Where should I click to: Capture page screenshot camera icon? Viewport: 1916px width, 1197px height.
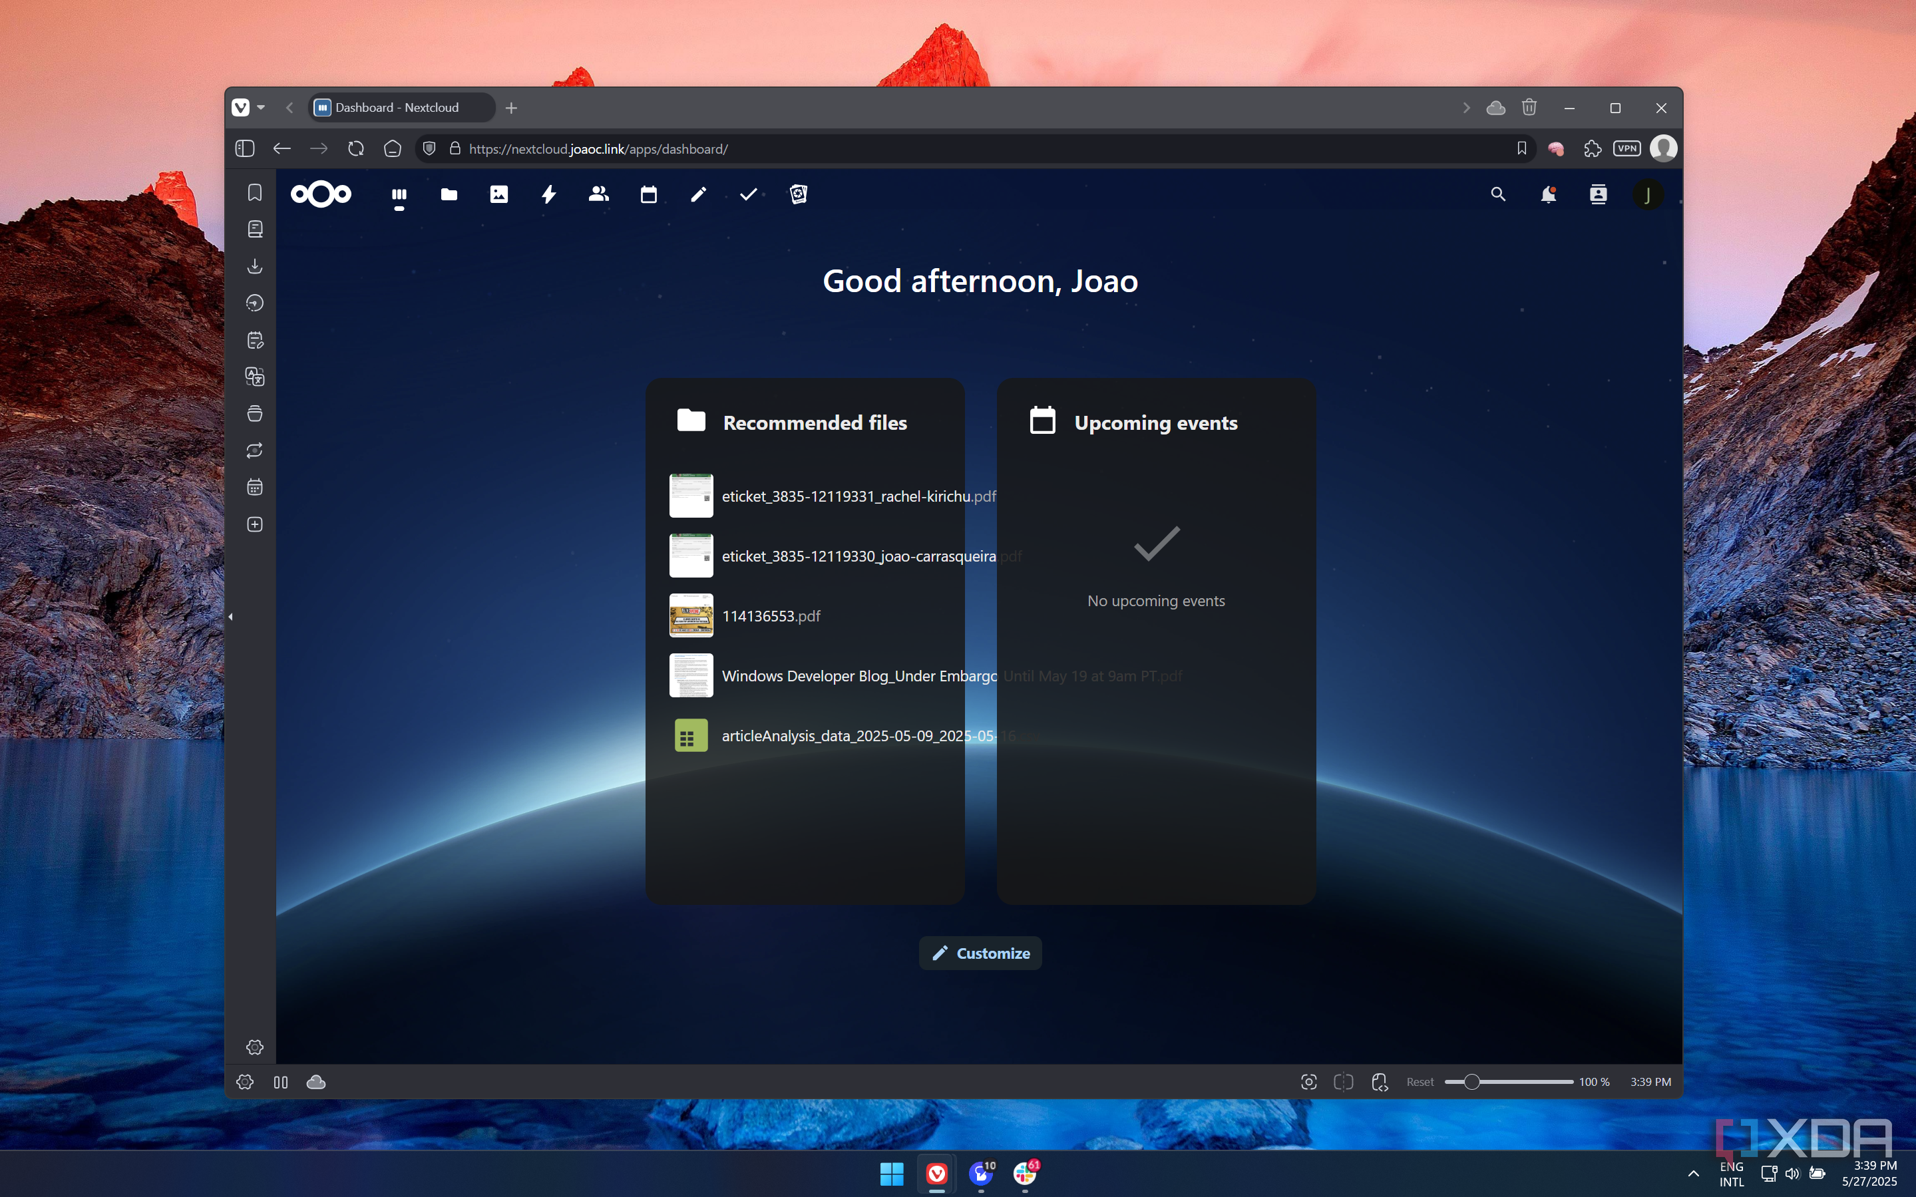point(1309,1081)
